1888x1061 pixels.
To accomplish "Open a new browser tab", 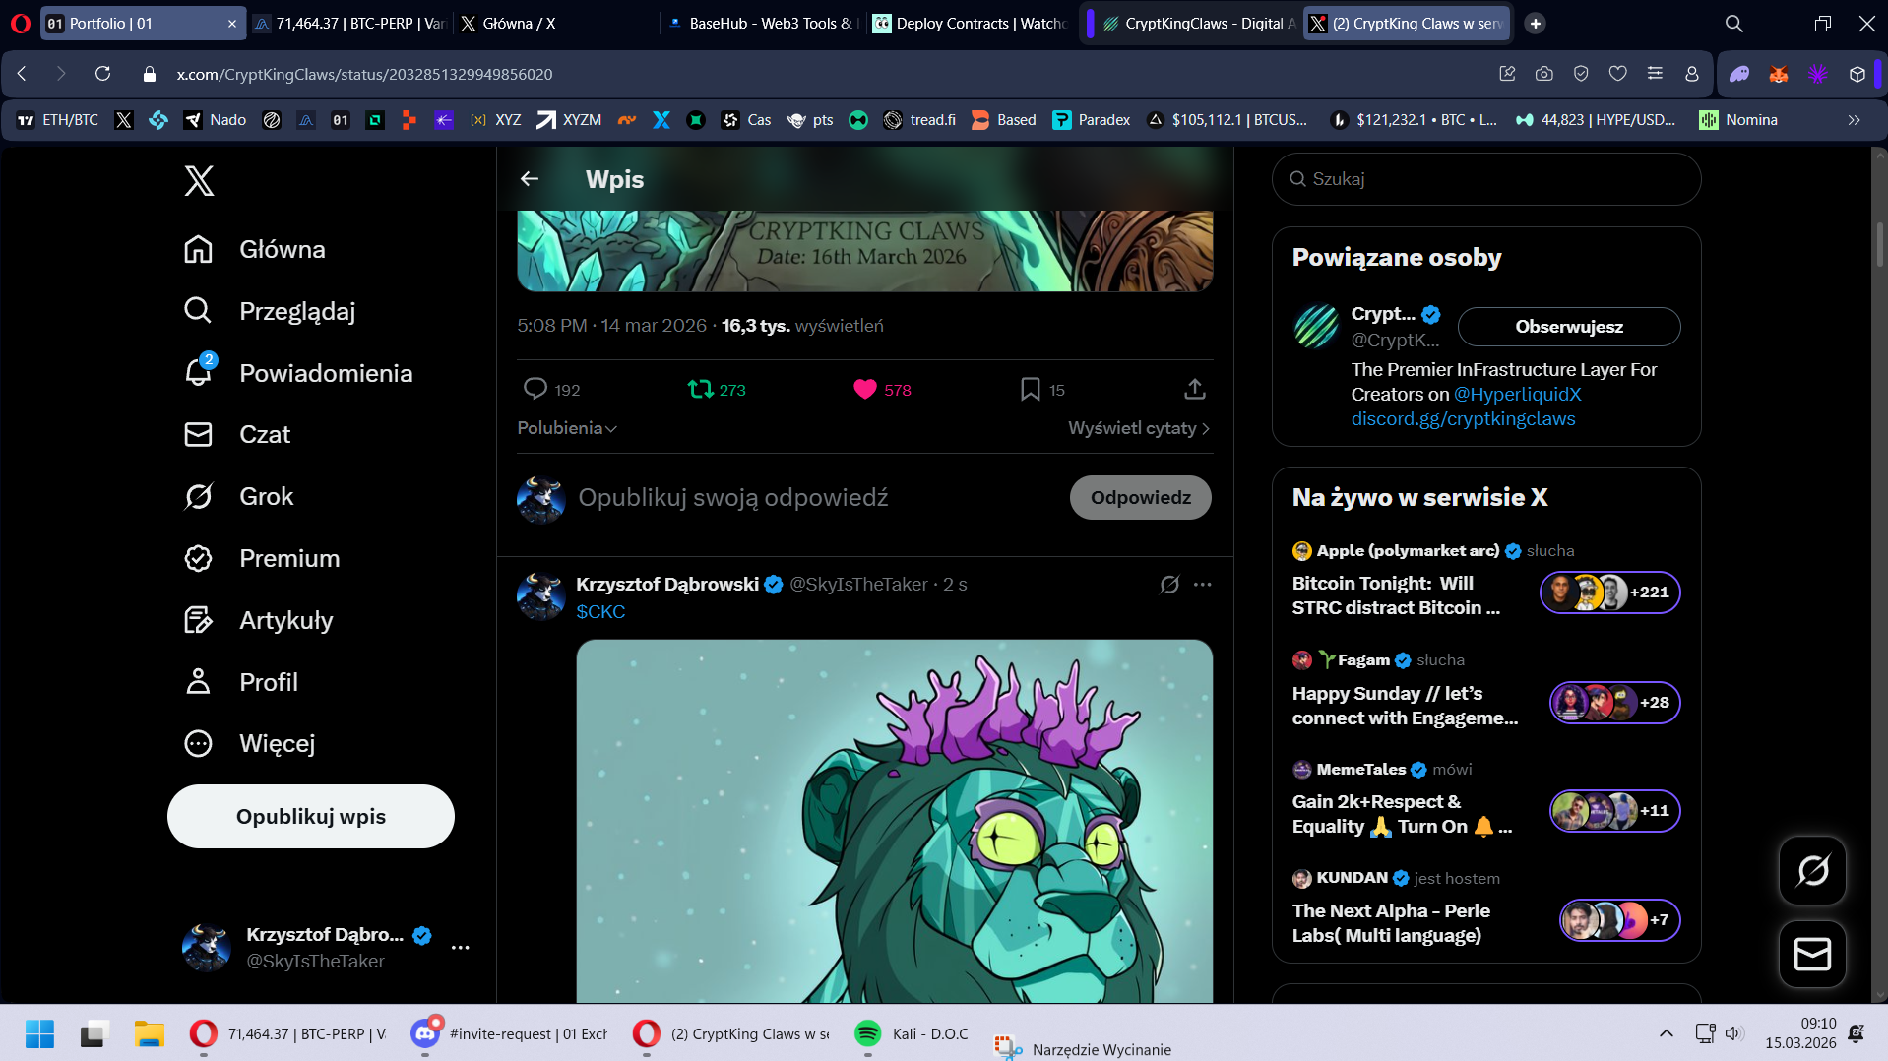I will 1536,23.
